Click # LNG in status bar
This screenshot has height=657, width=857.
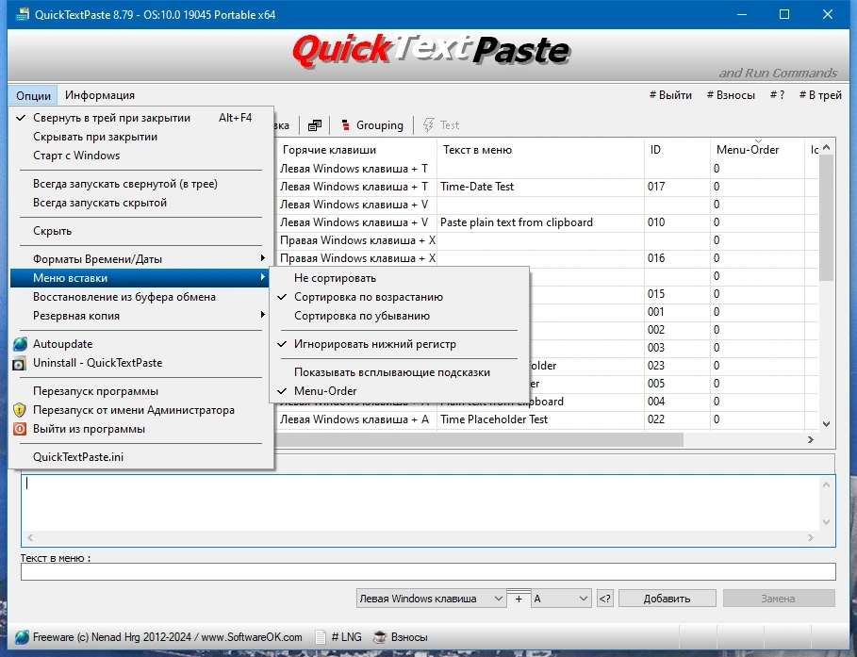[x=347, y=637]
